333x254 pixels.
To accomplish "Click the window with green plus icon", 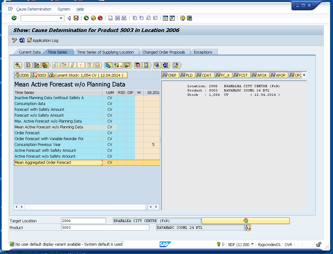I will click(127, 65).
